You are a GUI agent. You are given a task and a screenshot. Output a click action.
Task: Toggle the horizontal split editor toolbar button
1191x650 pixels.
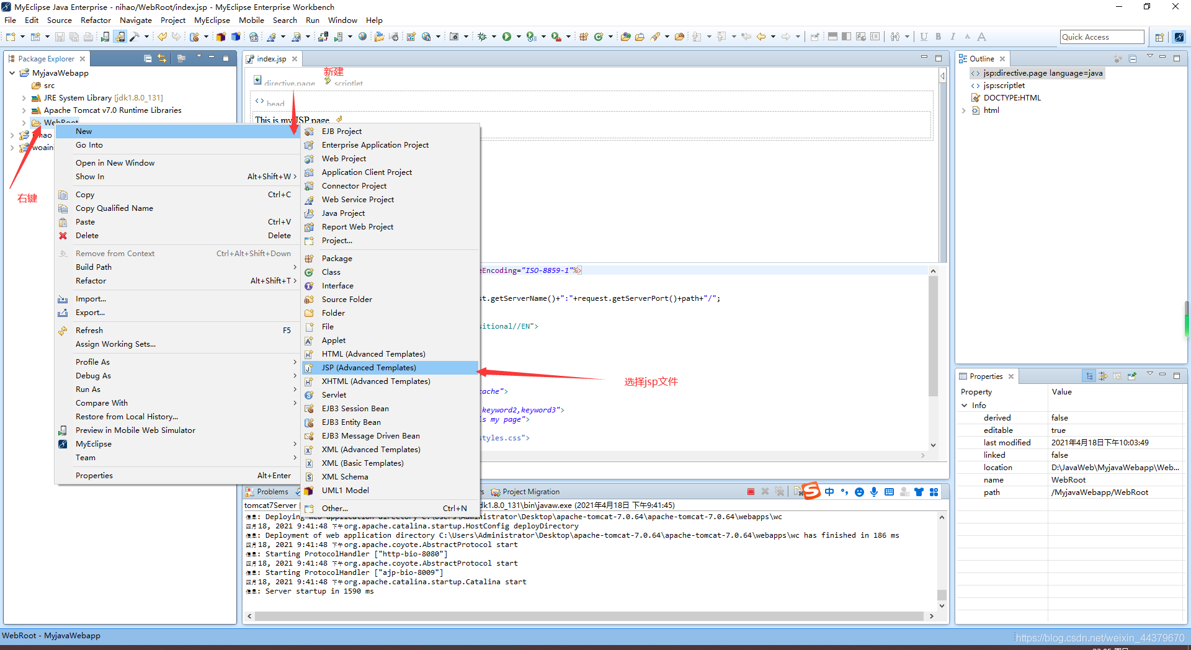[x=832, y=37]
